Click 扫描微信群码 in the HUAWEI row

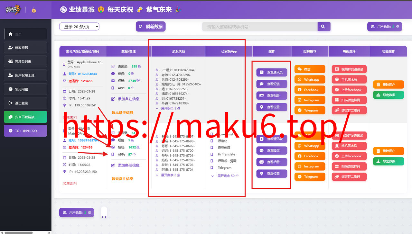(349, 166)
